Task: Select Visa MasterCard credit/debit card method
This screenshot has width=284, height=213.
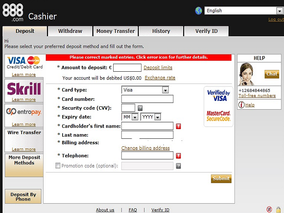Action: (x=24, y=66)
